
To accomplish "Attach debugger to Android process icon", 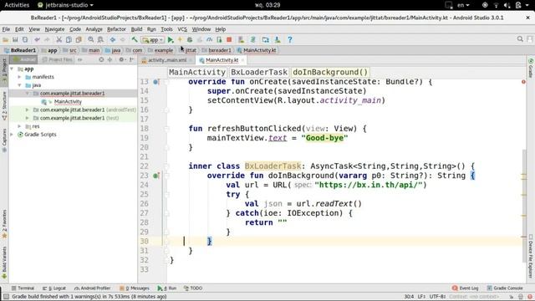I will click(219, 40).
